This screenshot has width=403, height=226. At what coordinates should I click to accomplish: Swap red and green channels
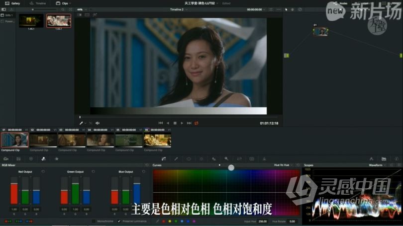[x=8, y=221]
